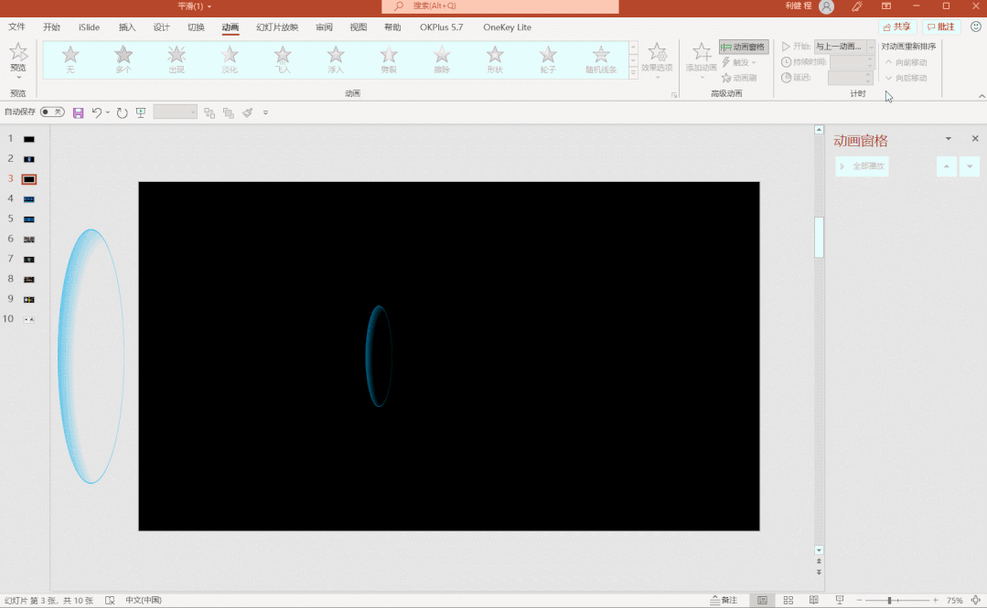Adjust the zoom slider handle

point(889,601)
